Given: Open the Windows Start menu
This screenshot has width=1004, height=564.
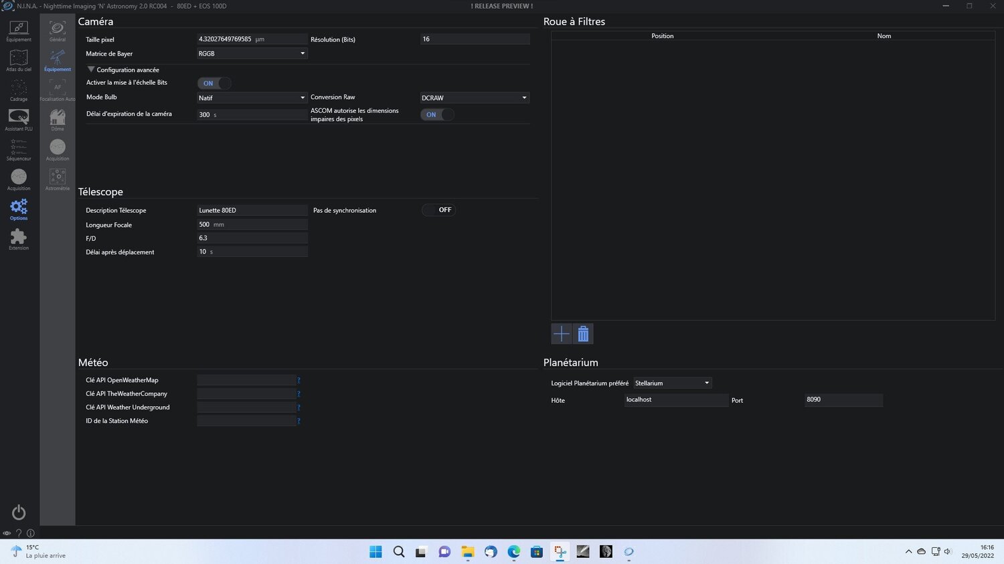Looking at the screenshot, I should 376,552.
